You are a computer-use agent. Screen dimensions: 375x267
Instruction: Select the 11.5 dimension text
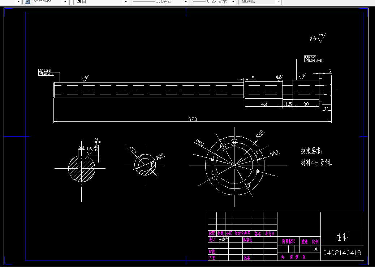pos(288,104)
